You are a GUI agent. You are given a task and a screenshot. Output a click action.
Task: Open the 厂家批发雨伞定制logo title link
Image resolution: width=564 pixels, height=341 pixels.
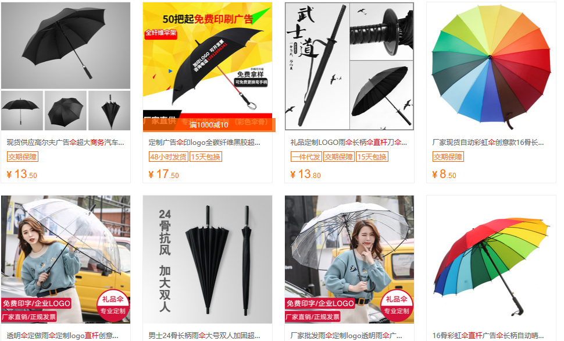point(347,336)
